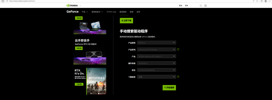The height and width of the screenshot is (100, 272).
Task: Click the GeForce RTX 50 系显卡 text
Action: tap(86, 44)
